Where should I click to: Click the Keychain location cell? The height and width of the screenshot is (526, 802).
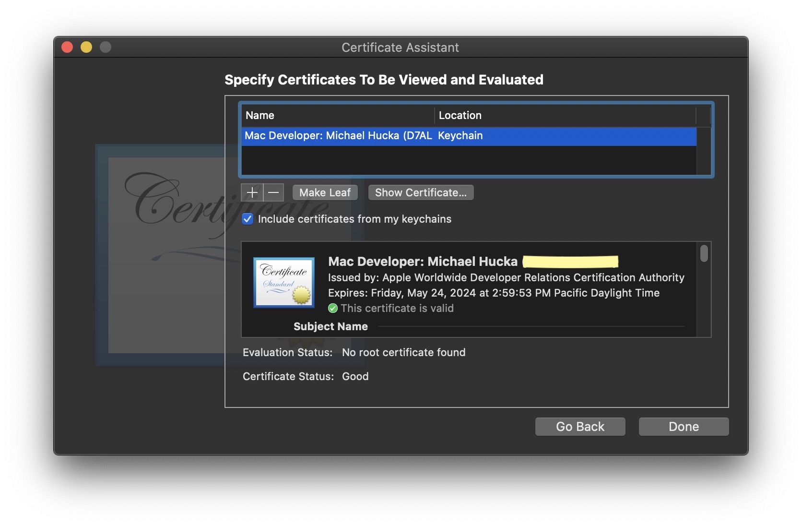(460, 136)
